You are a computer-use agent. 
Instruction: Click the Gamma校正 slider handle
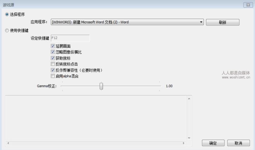101,86
